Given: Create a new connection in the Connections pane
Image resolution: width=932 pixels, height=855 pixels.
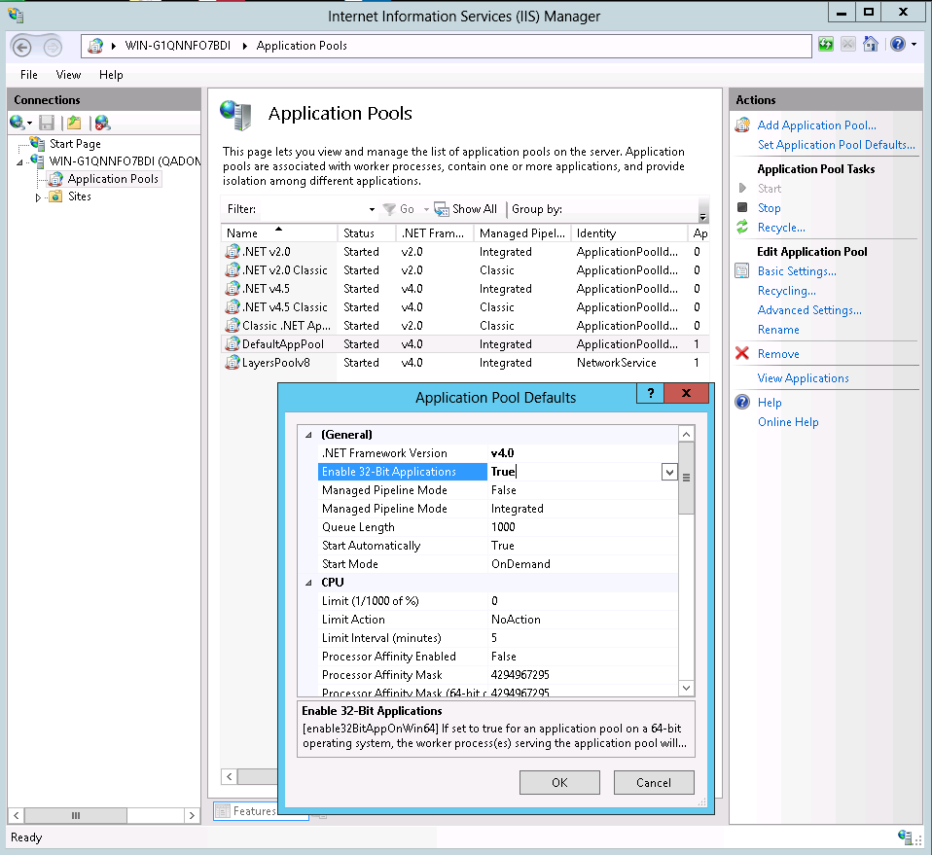Looking at the screenshot, I should tap(18, 123).
